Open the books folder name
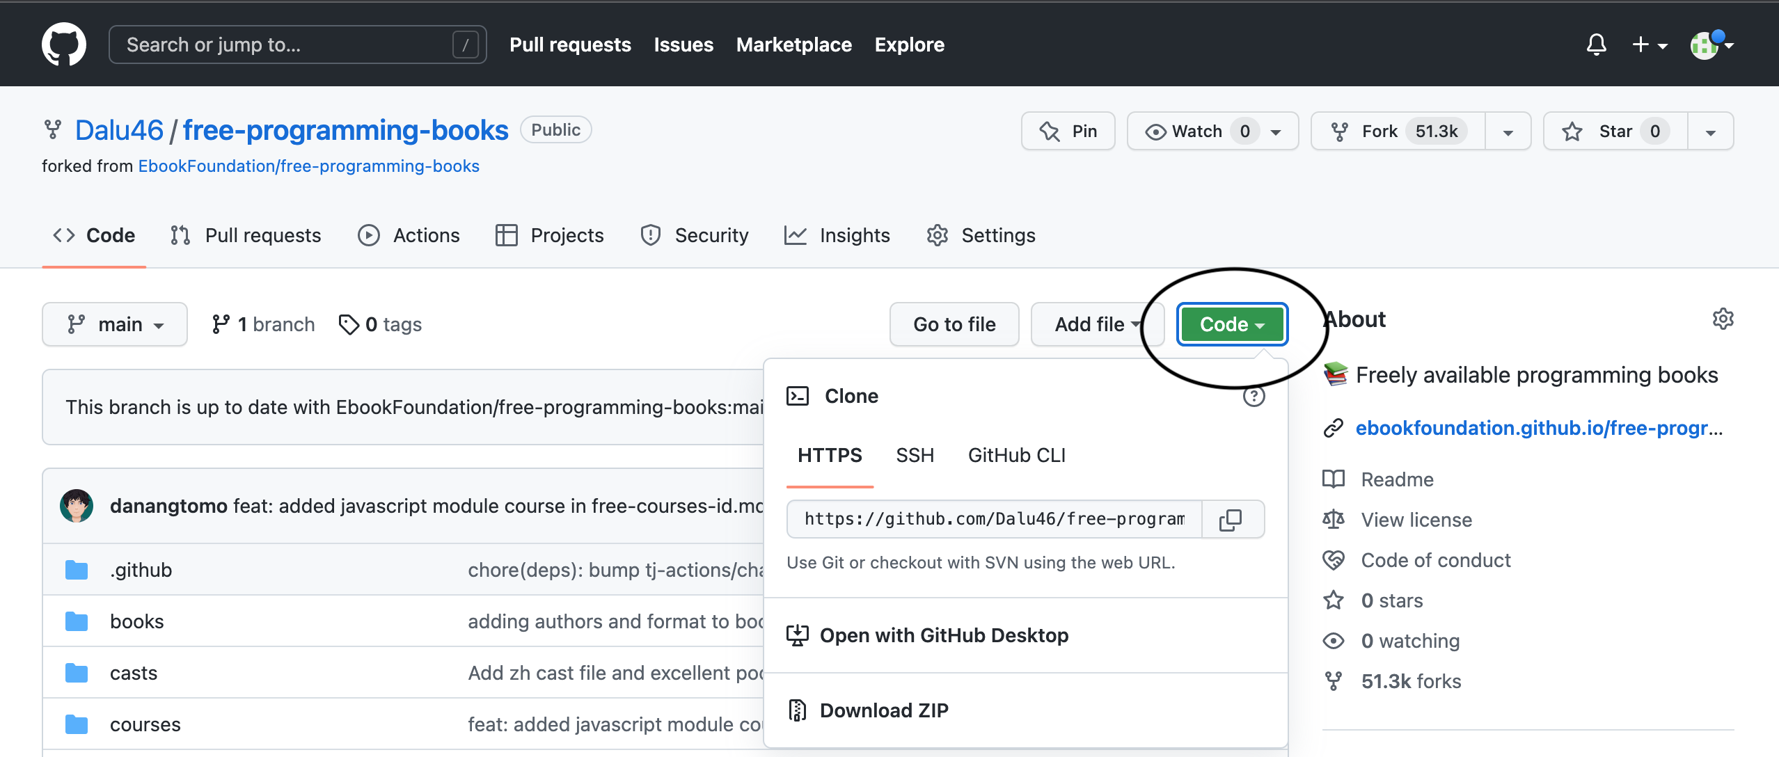The image size is (1779, 757). click(137, 621)
